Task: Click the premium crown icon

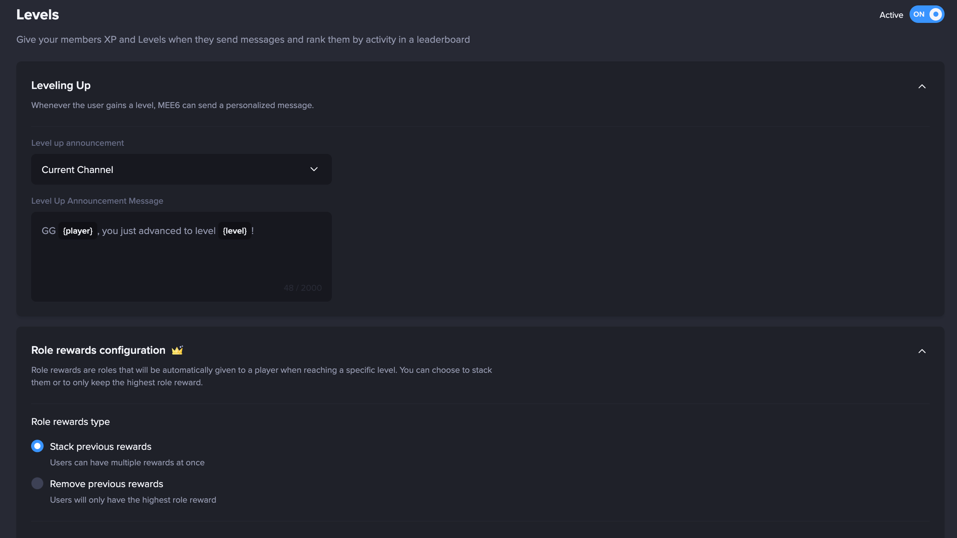Action: (x=177, y=351)
